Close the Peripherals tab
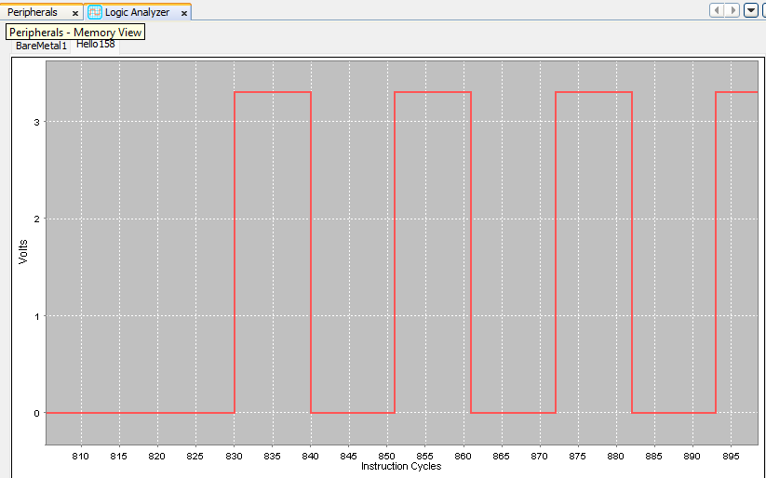Image resolution: width=766 pixels, height=478 pixels. 75,13
